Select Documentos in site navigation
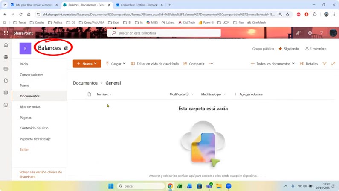This screenshot has width=339, height=191. pos(29,96)
